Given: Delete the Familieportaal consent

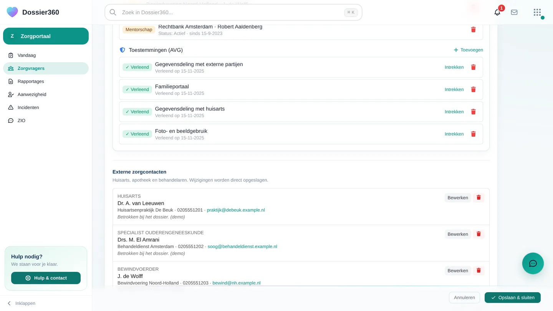Looking at the screenshot, I should [474, 89].
